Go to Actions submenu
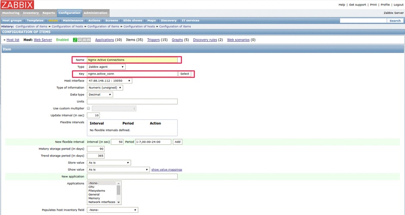This screenshot has height=215, width=405. click(x=94, y=20)
